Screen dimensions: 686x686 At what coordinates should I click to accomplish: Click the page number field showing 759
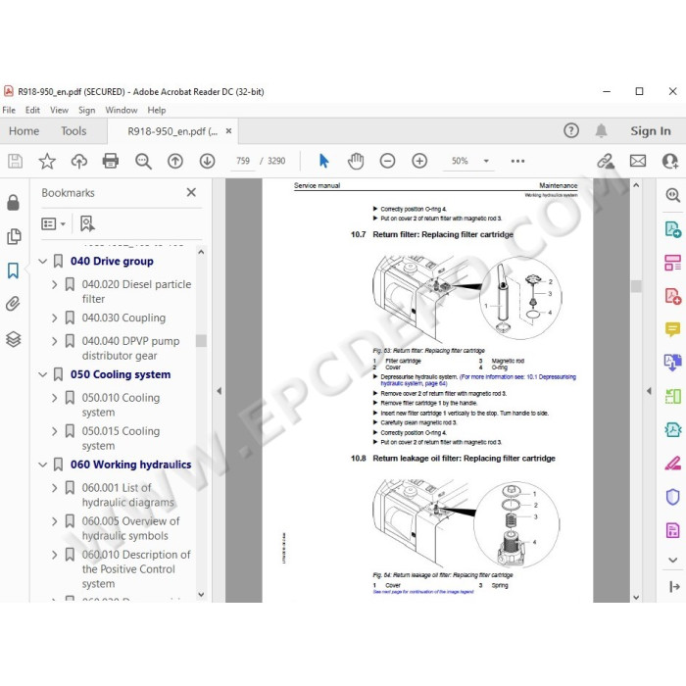tap(243, 161)
